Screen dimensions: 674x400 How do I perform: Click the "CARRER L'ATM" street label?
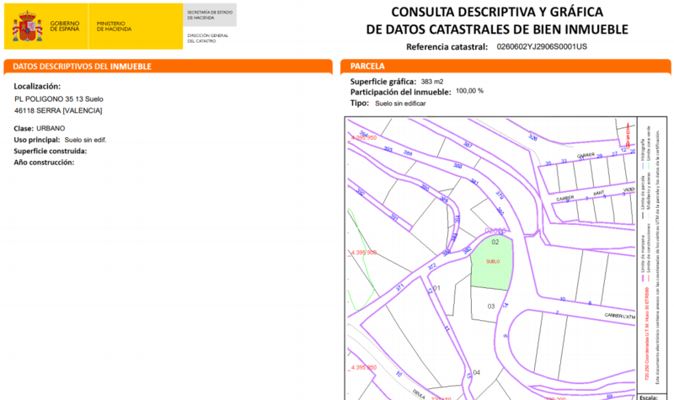[x=619, y=316]
